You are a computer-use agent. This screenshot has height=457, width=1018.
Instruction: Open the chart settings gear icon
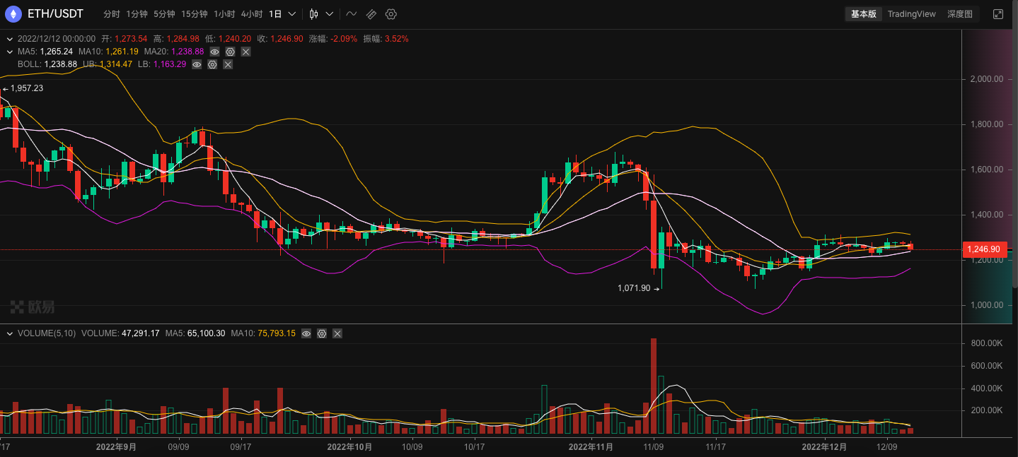[x=391, y=13]
